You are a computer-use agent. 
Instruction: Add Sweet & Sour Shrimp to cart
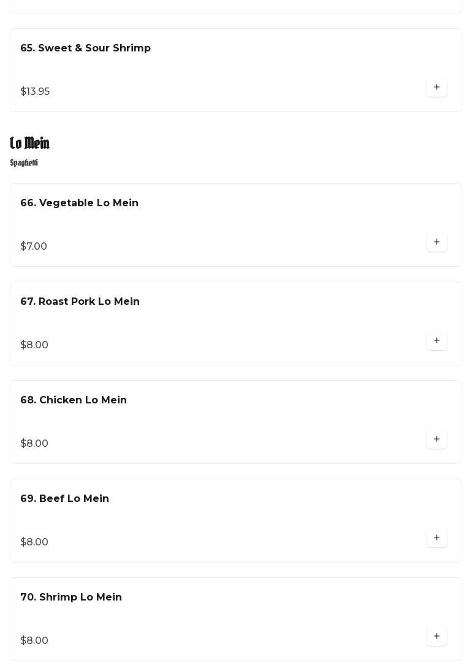pyautogui.click(x=436, y=88)
